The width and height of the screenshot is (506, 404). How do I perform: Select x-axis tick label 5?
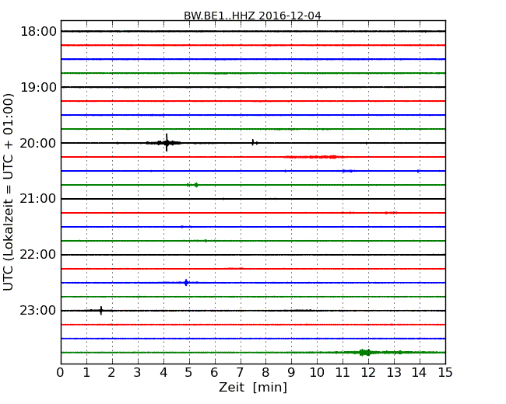[189, 373]
